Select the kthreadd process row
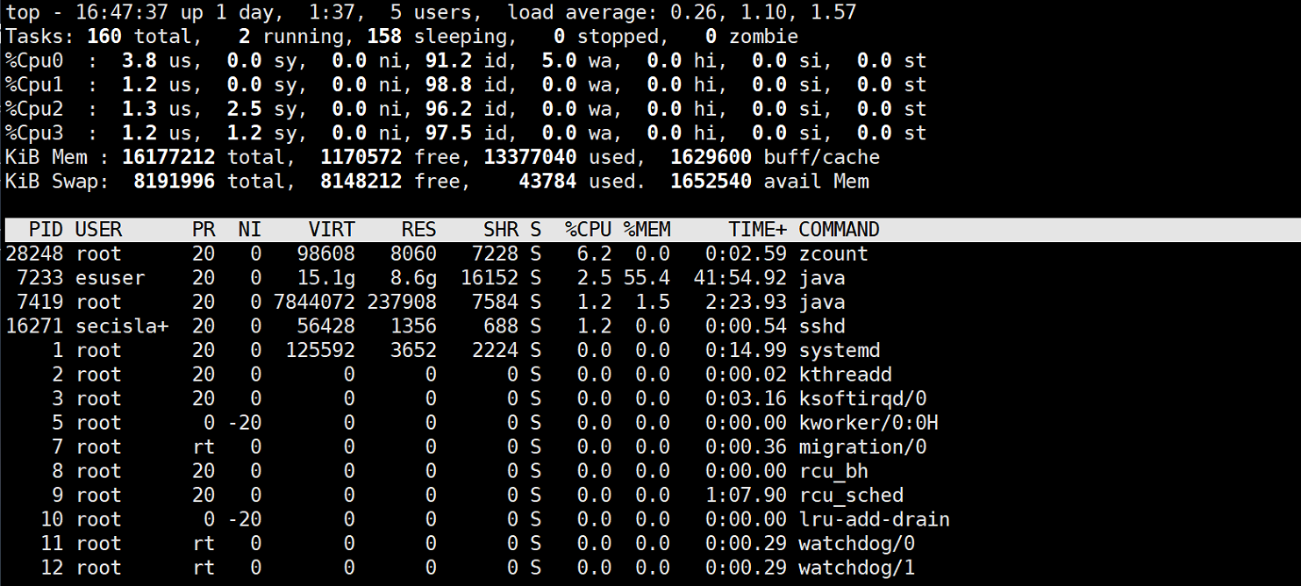Image resolution: width=1301 pixels, height=586 pixels. point(439,374)
